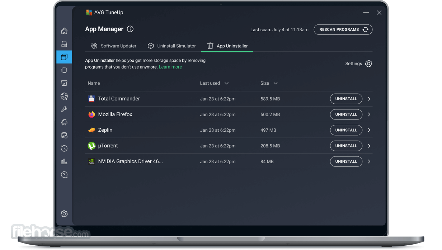Switch to the Software Updater tab
Screen dimensions: 442x250
114,46
